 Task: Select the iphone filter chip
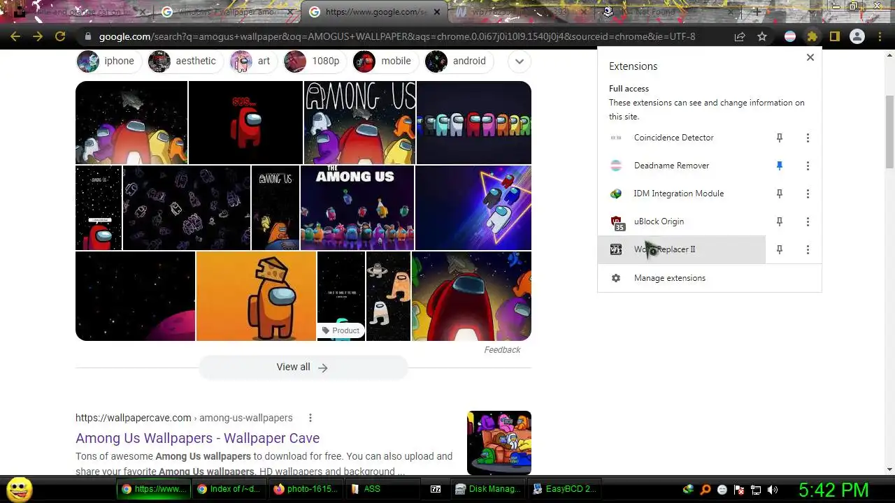pyautogui.click(x=108, y=61)
